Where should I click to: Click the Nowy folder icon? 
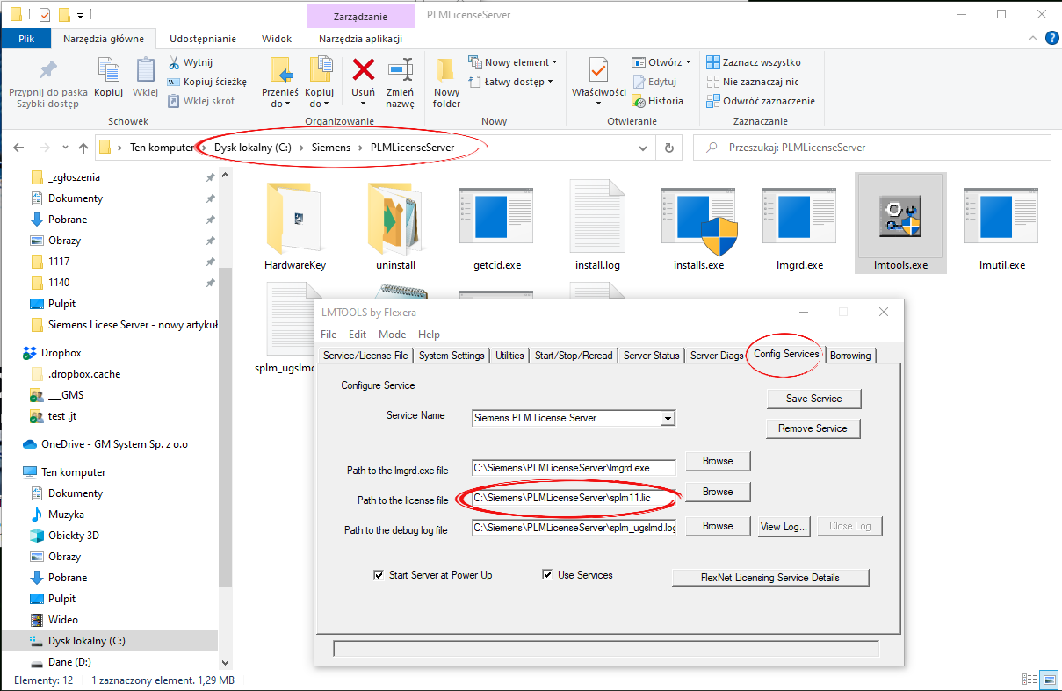pos(446,71)
